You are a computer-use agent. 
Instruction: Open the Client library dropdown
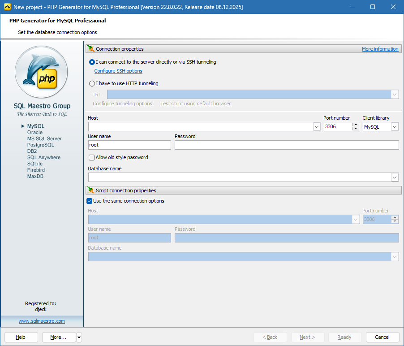tap(394, 127)
